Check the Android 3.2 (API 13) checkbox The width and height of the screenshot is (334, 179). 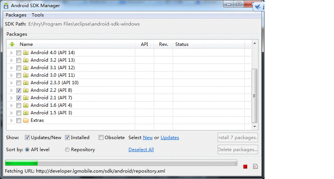pyautogui.click(x=19, y=61)
